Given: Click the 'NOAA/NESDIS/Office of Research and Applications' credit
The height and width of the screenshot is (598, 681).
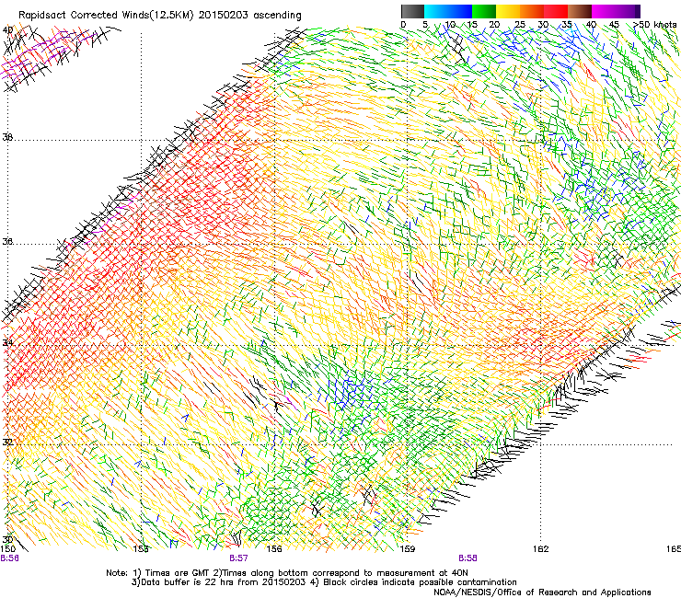Looking at the screenshot, I should 542,592.
